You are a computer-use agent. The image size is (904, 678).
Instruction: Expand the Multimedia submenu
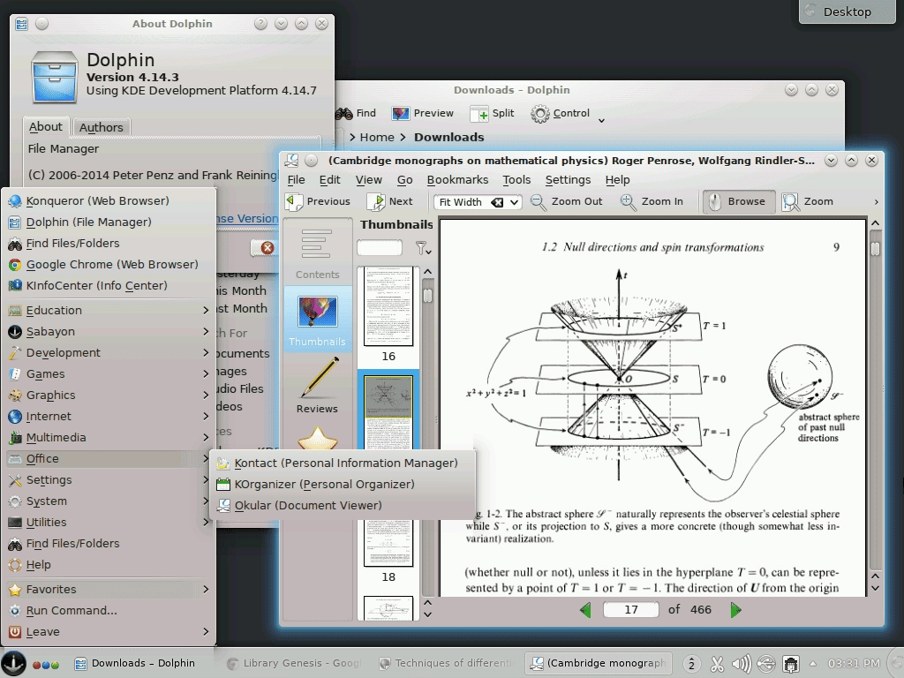coord(109,438)
